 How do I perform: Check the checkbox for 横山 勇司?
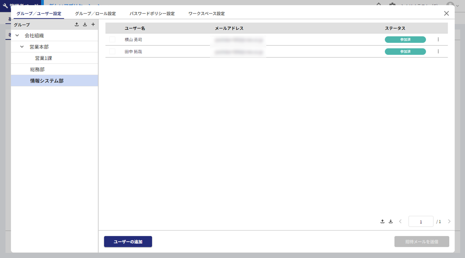pyautogui.click(x=112, y=40)
